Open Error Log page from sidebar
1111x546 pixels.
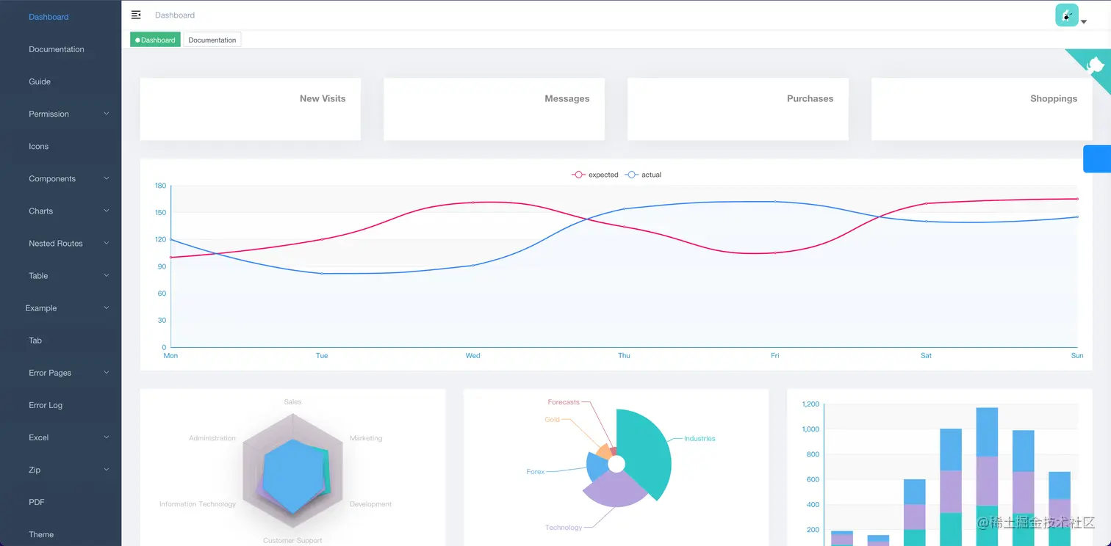[x=60, y=405]
